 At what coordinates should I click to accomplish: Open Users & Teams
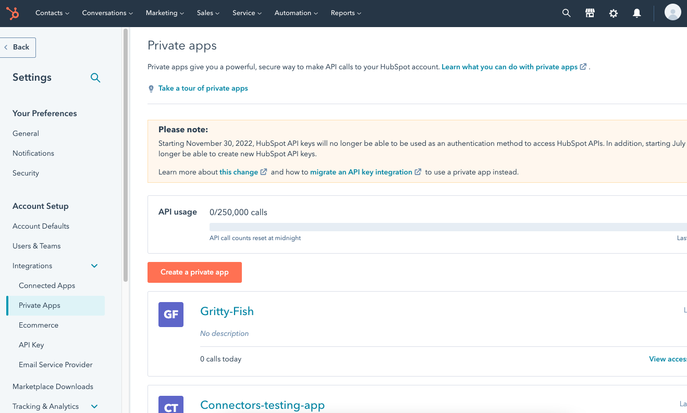[x=36, y=246]
